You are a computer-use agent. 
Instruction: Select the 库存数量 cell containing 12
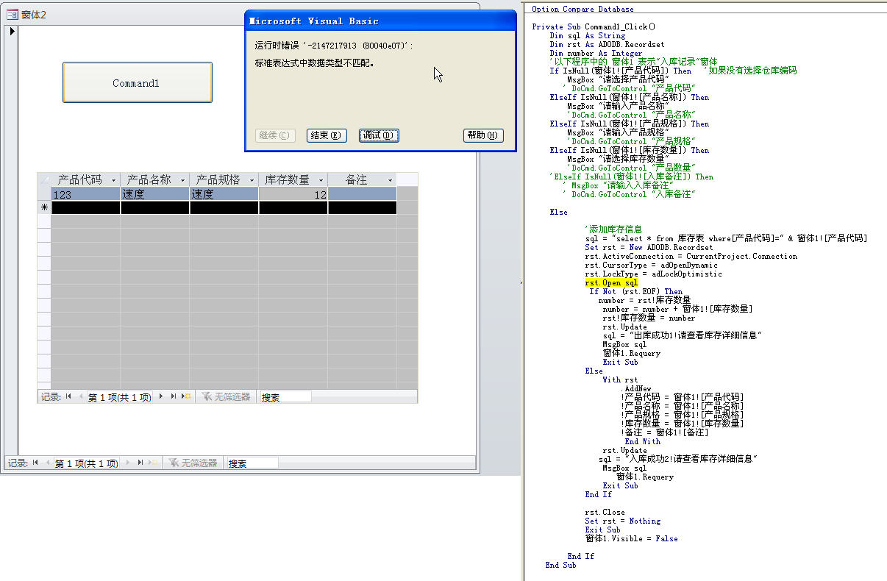[x=293, y=194]
